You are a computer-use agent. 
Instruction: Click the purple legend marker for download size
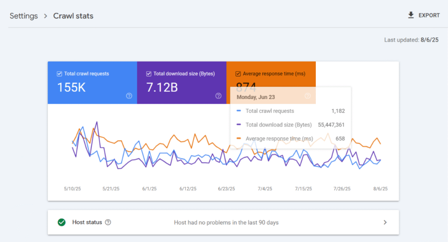point(239,125)
